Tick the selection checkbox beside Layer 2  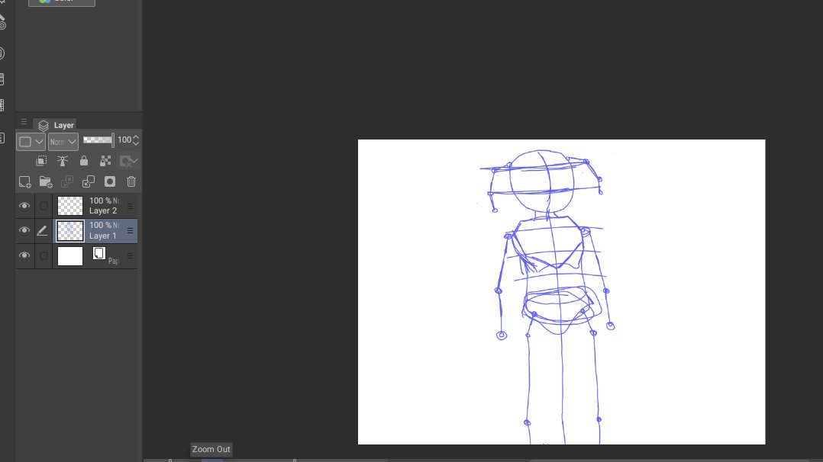pyautogui.click(x=44, y=206)
